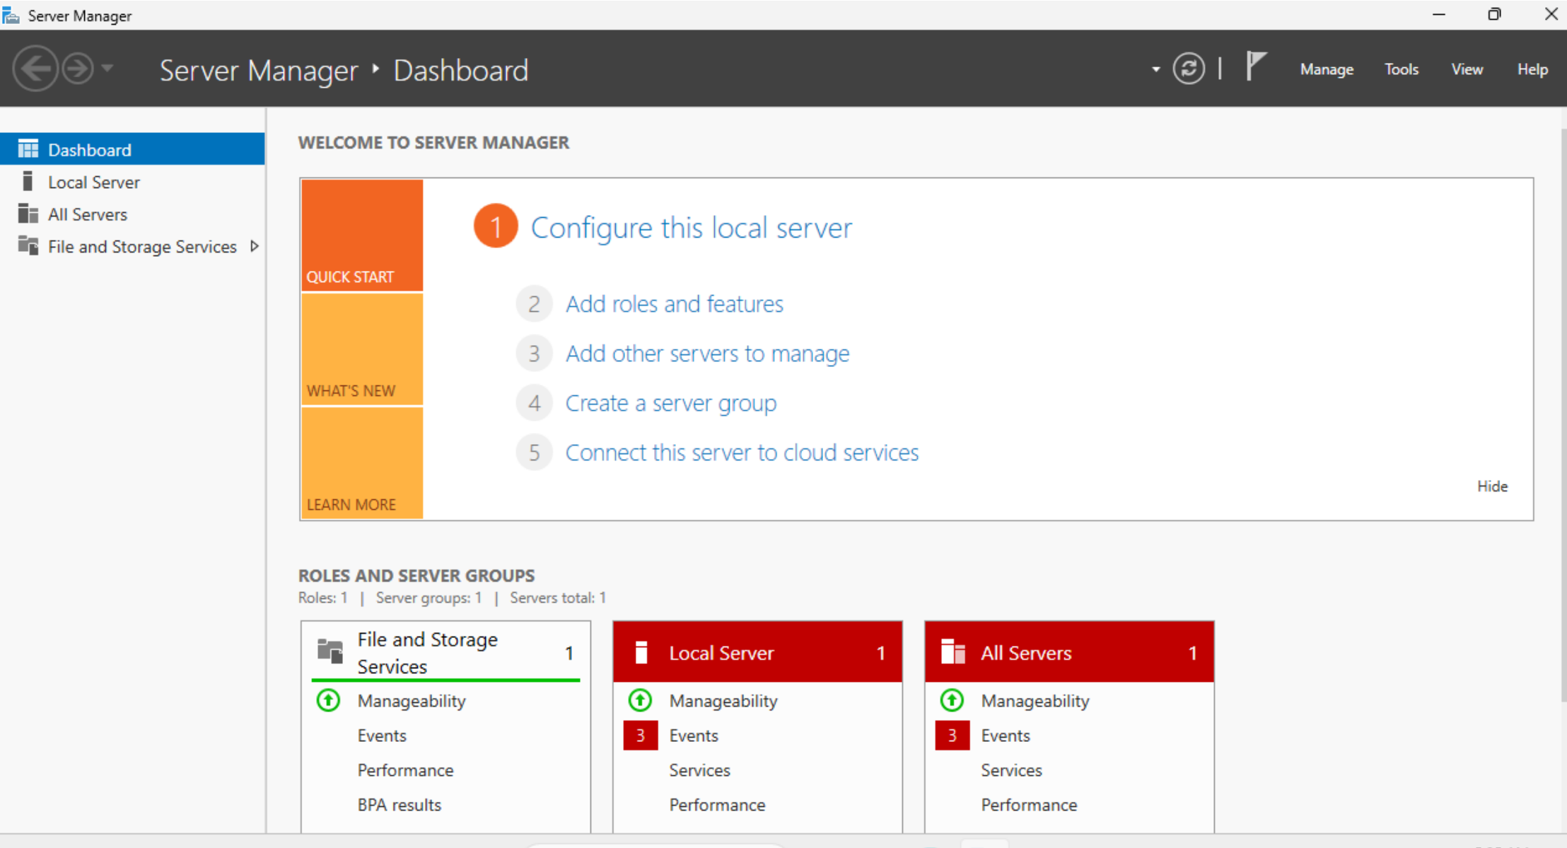Screen dimensions: 1567x848
Task: Open the Manage menu
Action: pyautogui.click(x=1326, y=69)
